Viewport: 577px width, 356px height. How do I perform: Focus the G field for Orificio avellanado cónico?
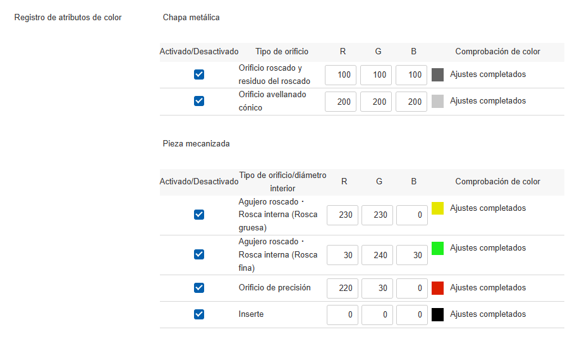[376, 102]
